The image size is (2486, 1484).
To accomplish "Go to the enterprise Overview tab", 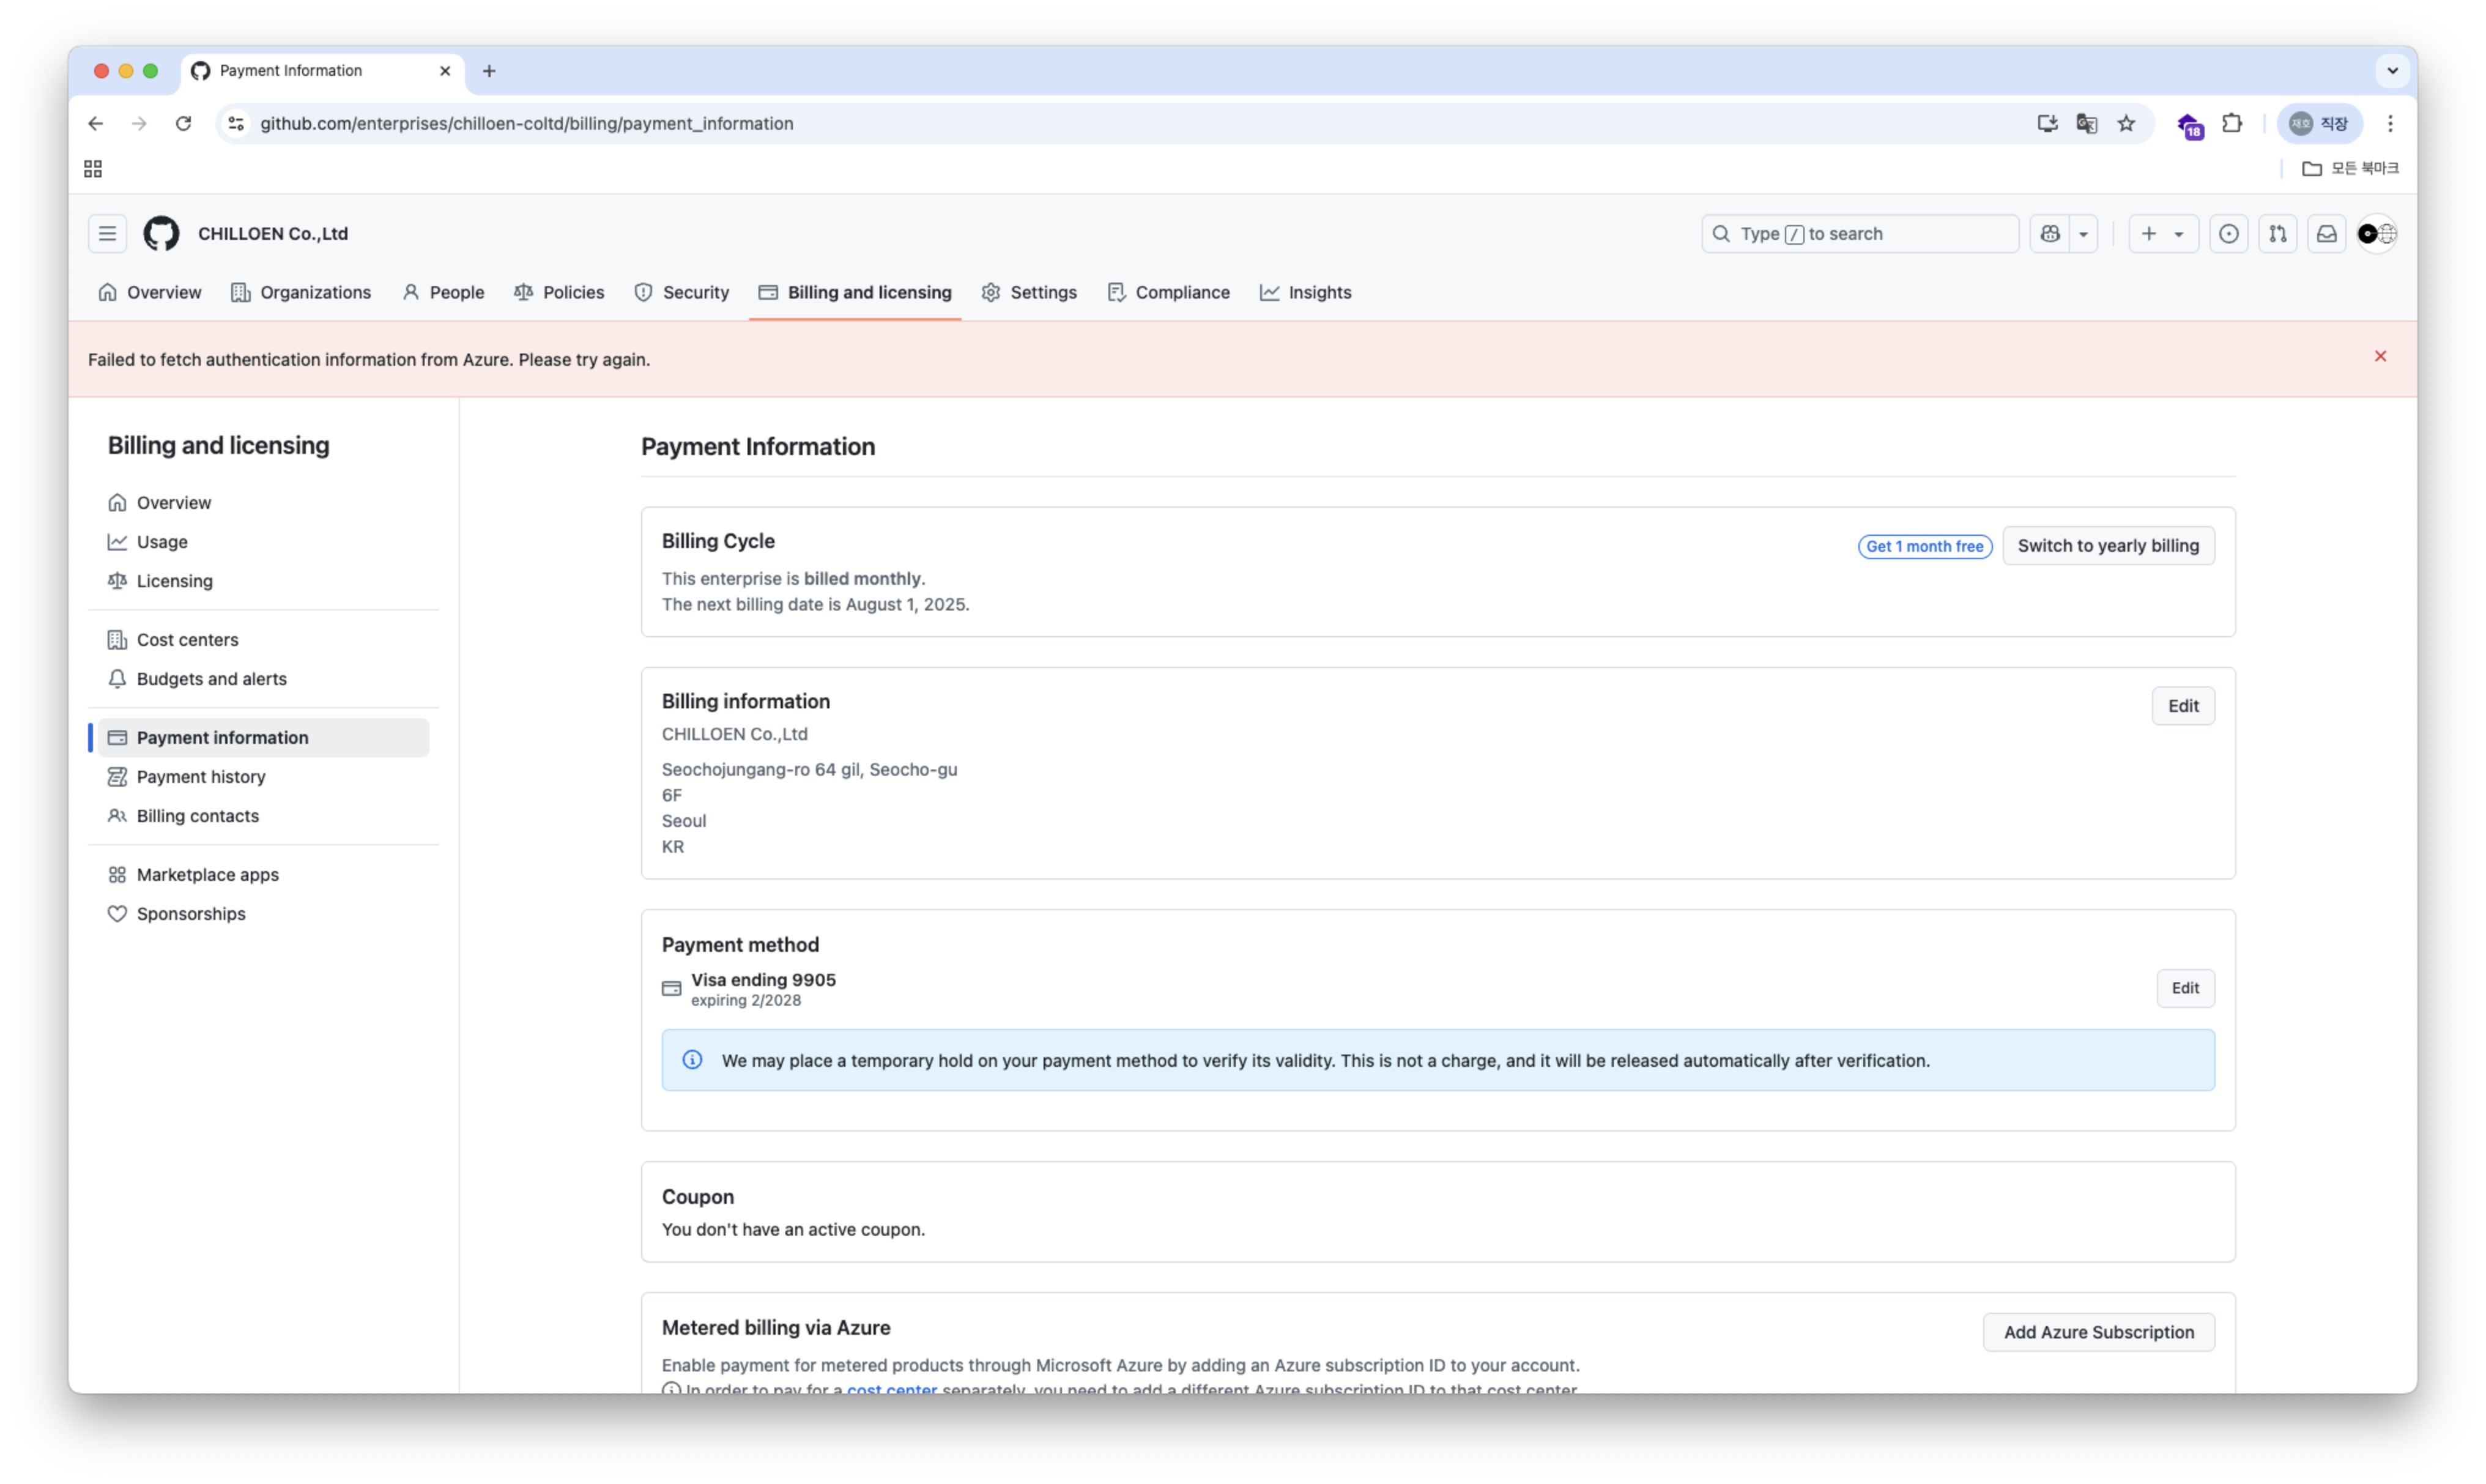I will pos(150,292).
